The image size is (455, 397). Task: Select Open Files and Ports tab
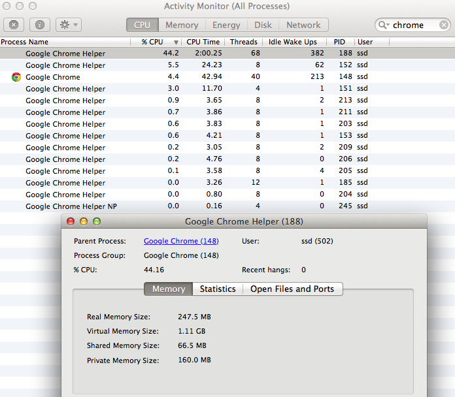[292, 289]
